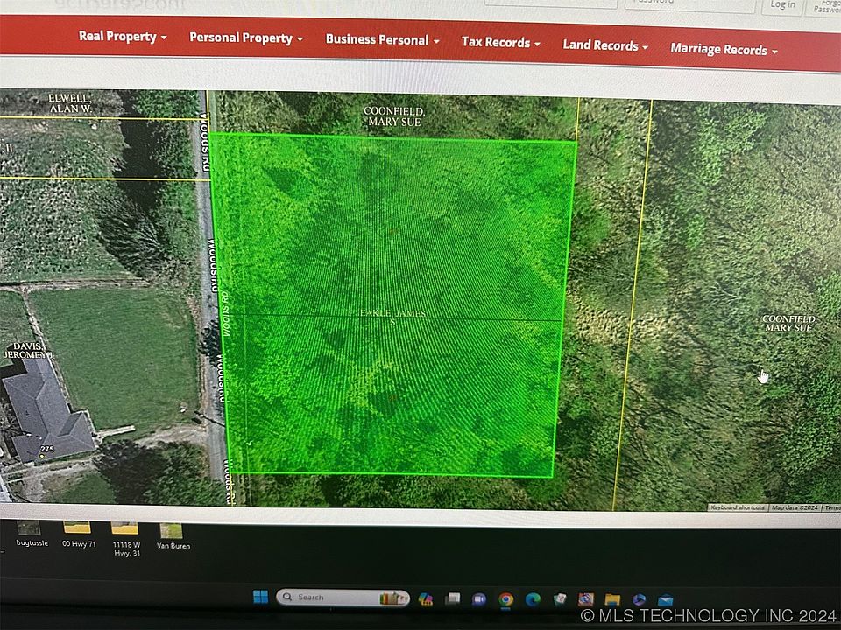
Task: Expand the Real Property dropdown
Action: tap(123, 37)
